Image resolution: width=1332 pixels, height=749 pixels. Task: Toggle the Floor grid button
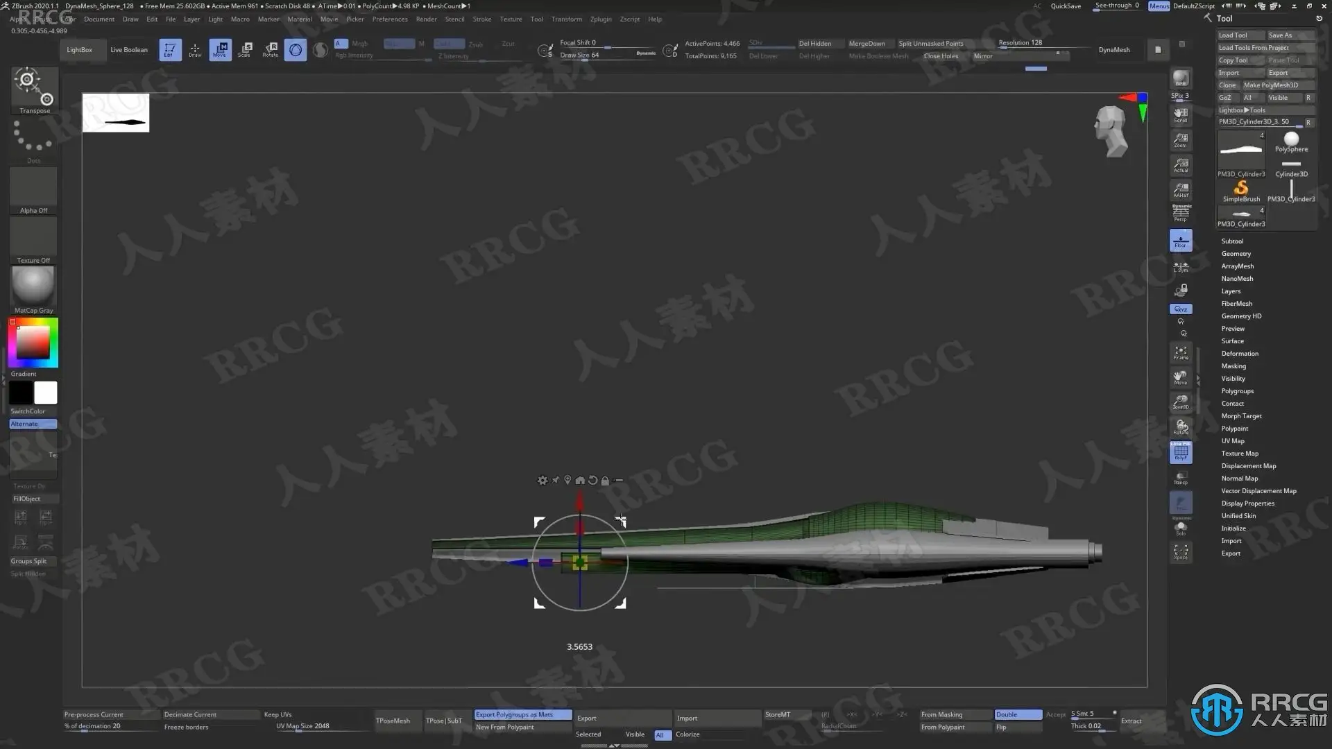[x=1181, y=241]
